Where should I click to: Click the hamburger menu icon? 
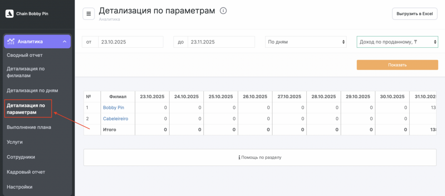pos(89,13)
